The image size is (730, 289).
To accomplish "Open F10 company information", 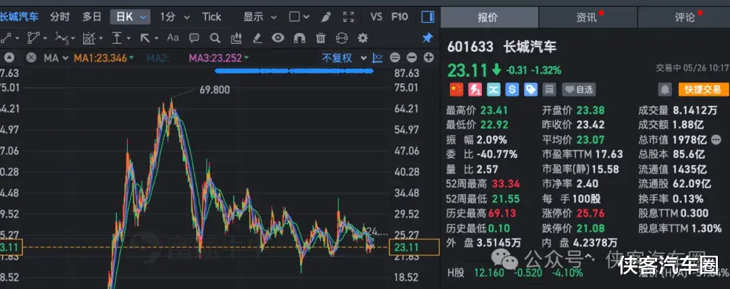I will pos(399,18).
